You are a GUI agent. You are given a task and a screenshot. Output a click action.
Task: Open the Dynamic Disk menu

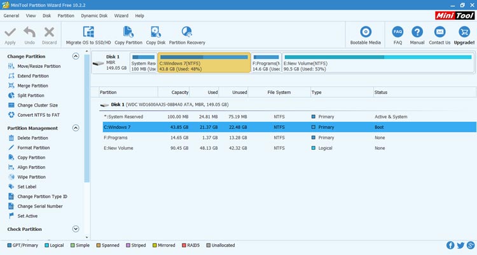tap(94, 15)
